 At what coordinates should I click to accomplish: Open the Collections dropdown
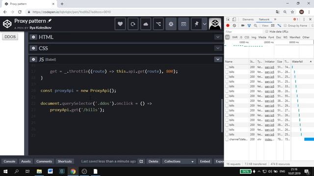(179, 161)
